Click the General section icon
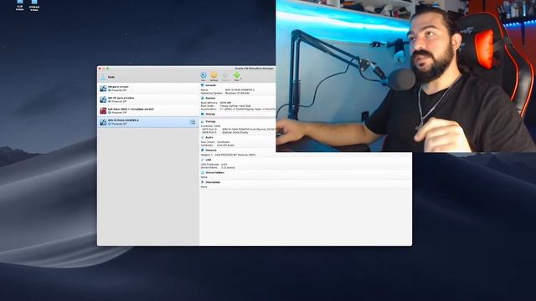The height and width of the screenshot is (301, 536). pyautogui.click(x=203, y=85)
